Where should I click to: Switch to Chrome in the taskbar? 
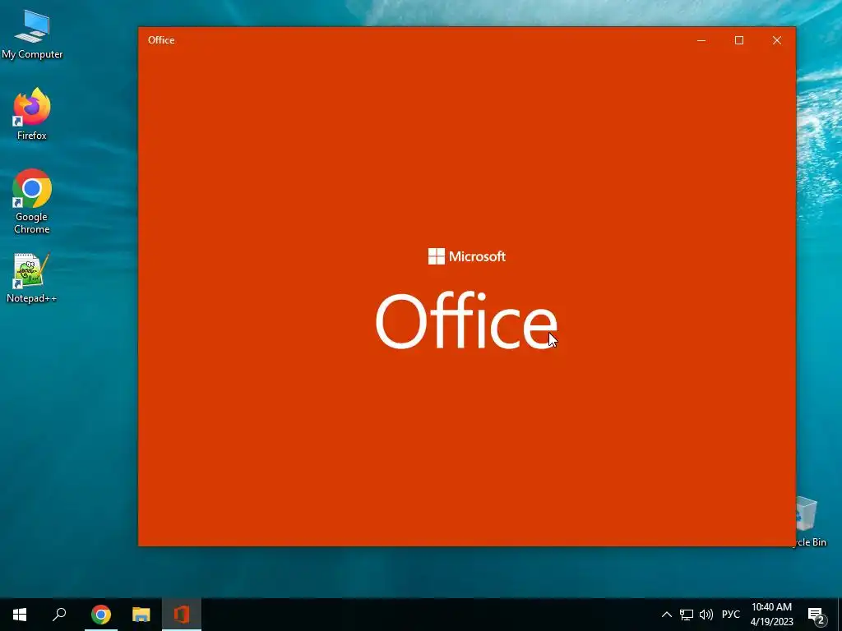[x=100, y=615]
